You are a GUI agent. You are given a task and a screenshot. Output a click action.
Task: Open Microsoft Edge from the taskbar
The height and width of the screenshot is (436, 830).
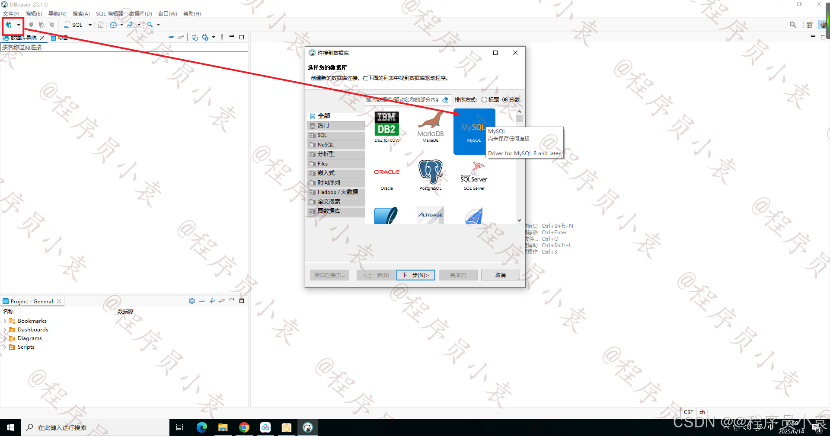coord(202,427)
